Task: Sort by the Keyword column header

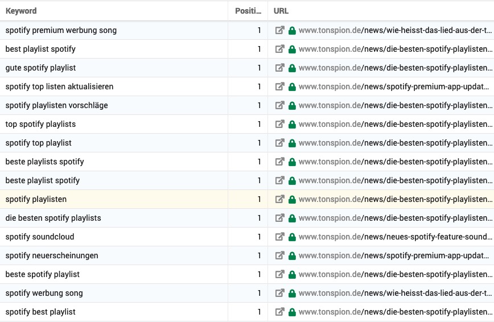Action: [x=21, y=11]
